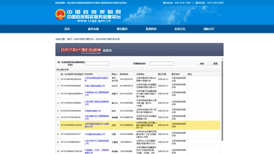
Task: Click the national emblem logo in header
Action: click(60, 15)
